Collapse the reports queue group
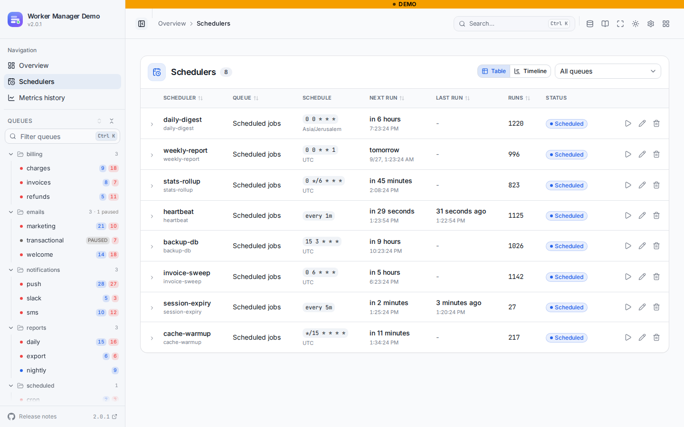This screenshot has width=684, height=427. 11,328
